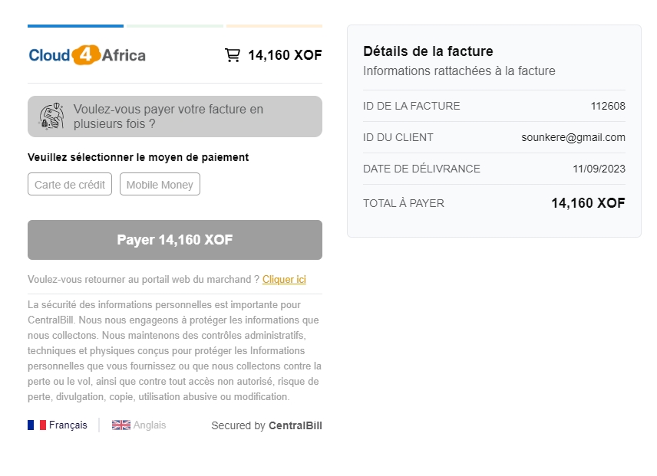Choose Mobile Money as payment method
The width and height of the screenshot is (657, 476).
point(160,185)
